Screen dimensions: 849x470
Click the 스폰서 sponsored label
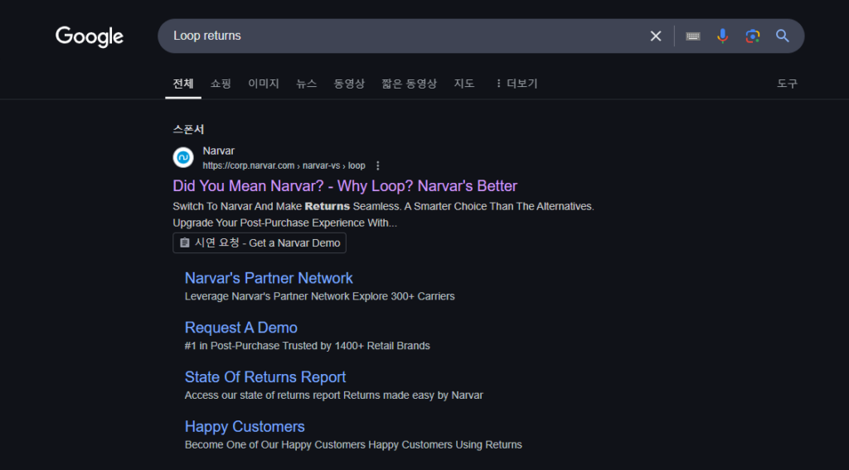[x=188, y=130]
